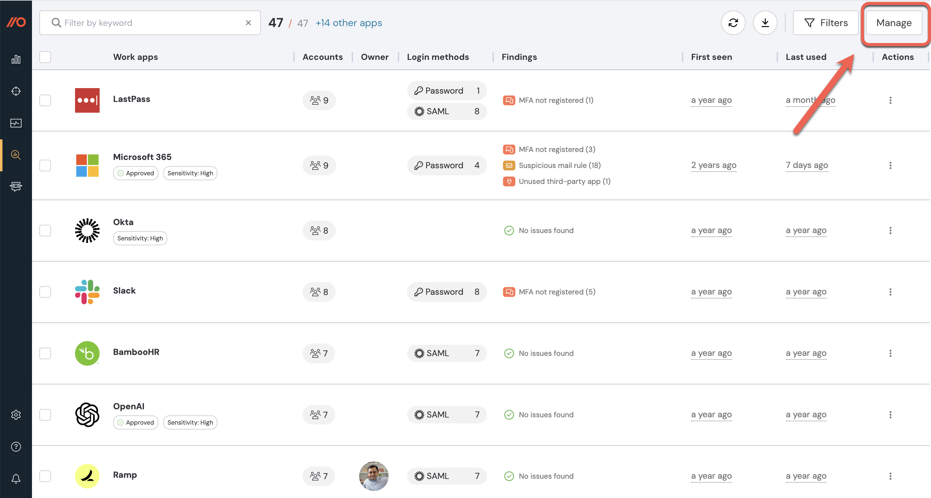Open the Slack app name
Viewport: 931px width, 498px height.
(x=124, y=290)
